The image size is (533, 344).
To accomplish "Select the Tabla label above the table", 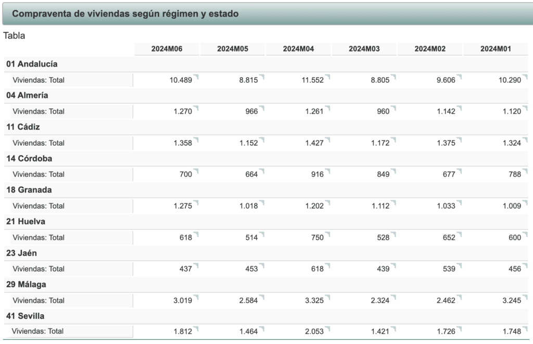I will pos(14,36).
